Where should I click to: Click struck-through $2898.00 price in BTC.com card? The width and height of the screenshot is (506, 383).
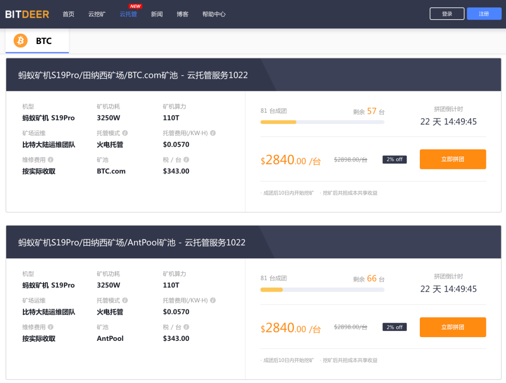pyautogui.click(x=350, y=160)
